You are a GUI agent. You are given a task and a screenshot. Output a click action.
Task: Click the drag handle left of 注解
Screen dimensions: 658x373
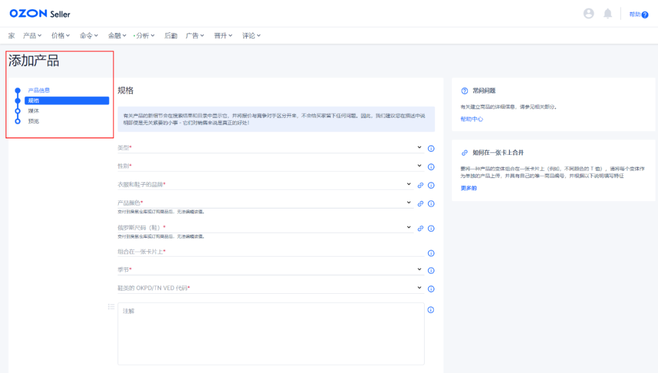pyautogui.click(x=111, y=307)
